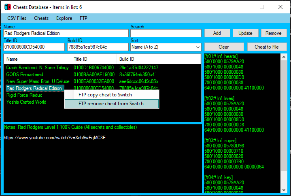Select Crash Bandicoot N. Sane Trilogy row
The width and height of the screenshot is (291, 196).
[x=37, y=68]
